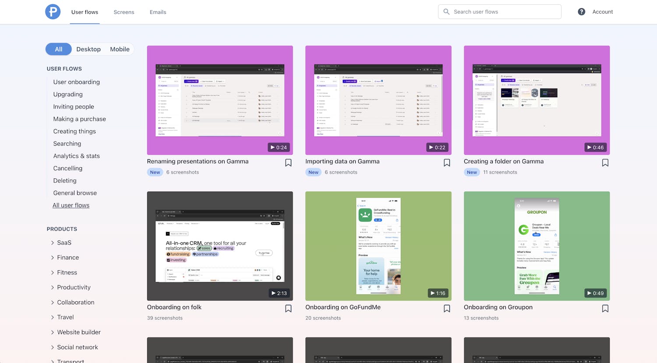The width and height of the screenshot is (657, 363).
Task: Bookmark Renaming presentations on Gamma flow
Action: click(x=288, y=163)
